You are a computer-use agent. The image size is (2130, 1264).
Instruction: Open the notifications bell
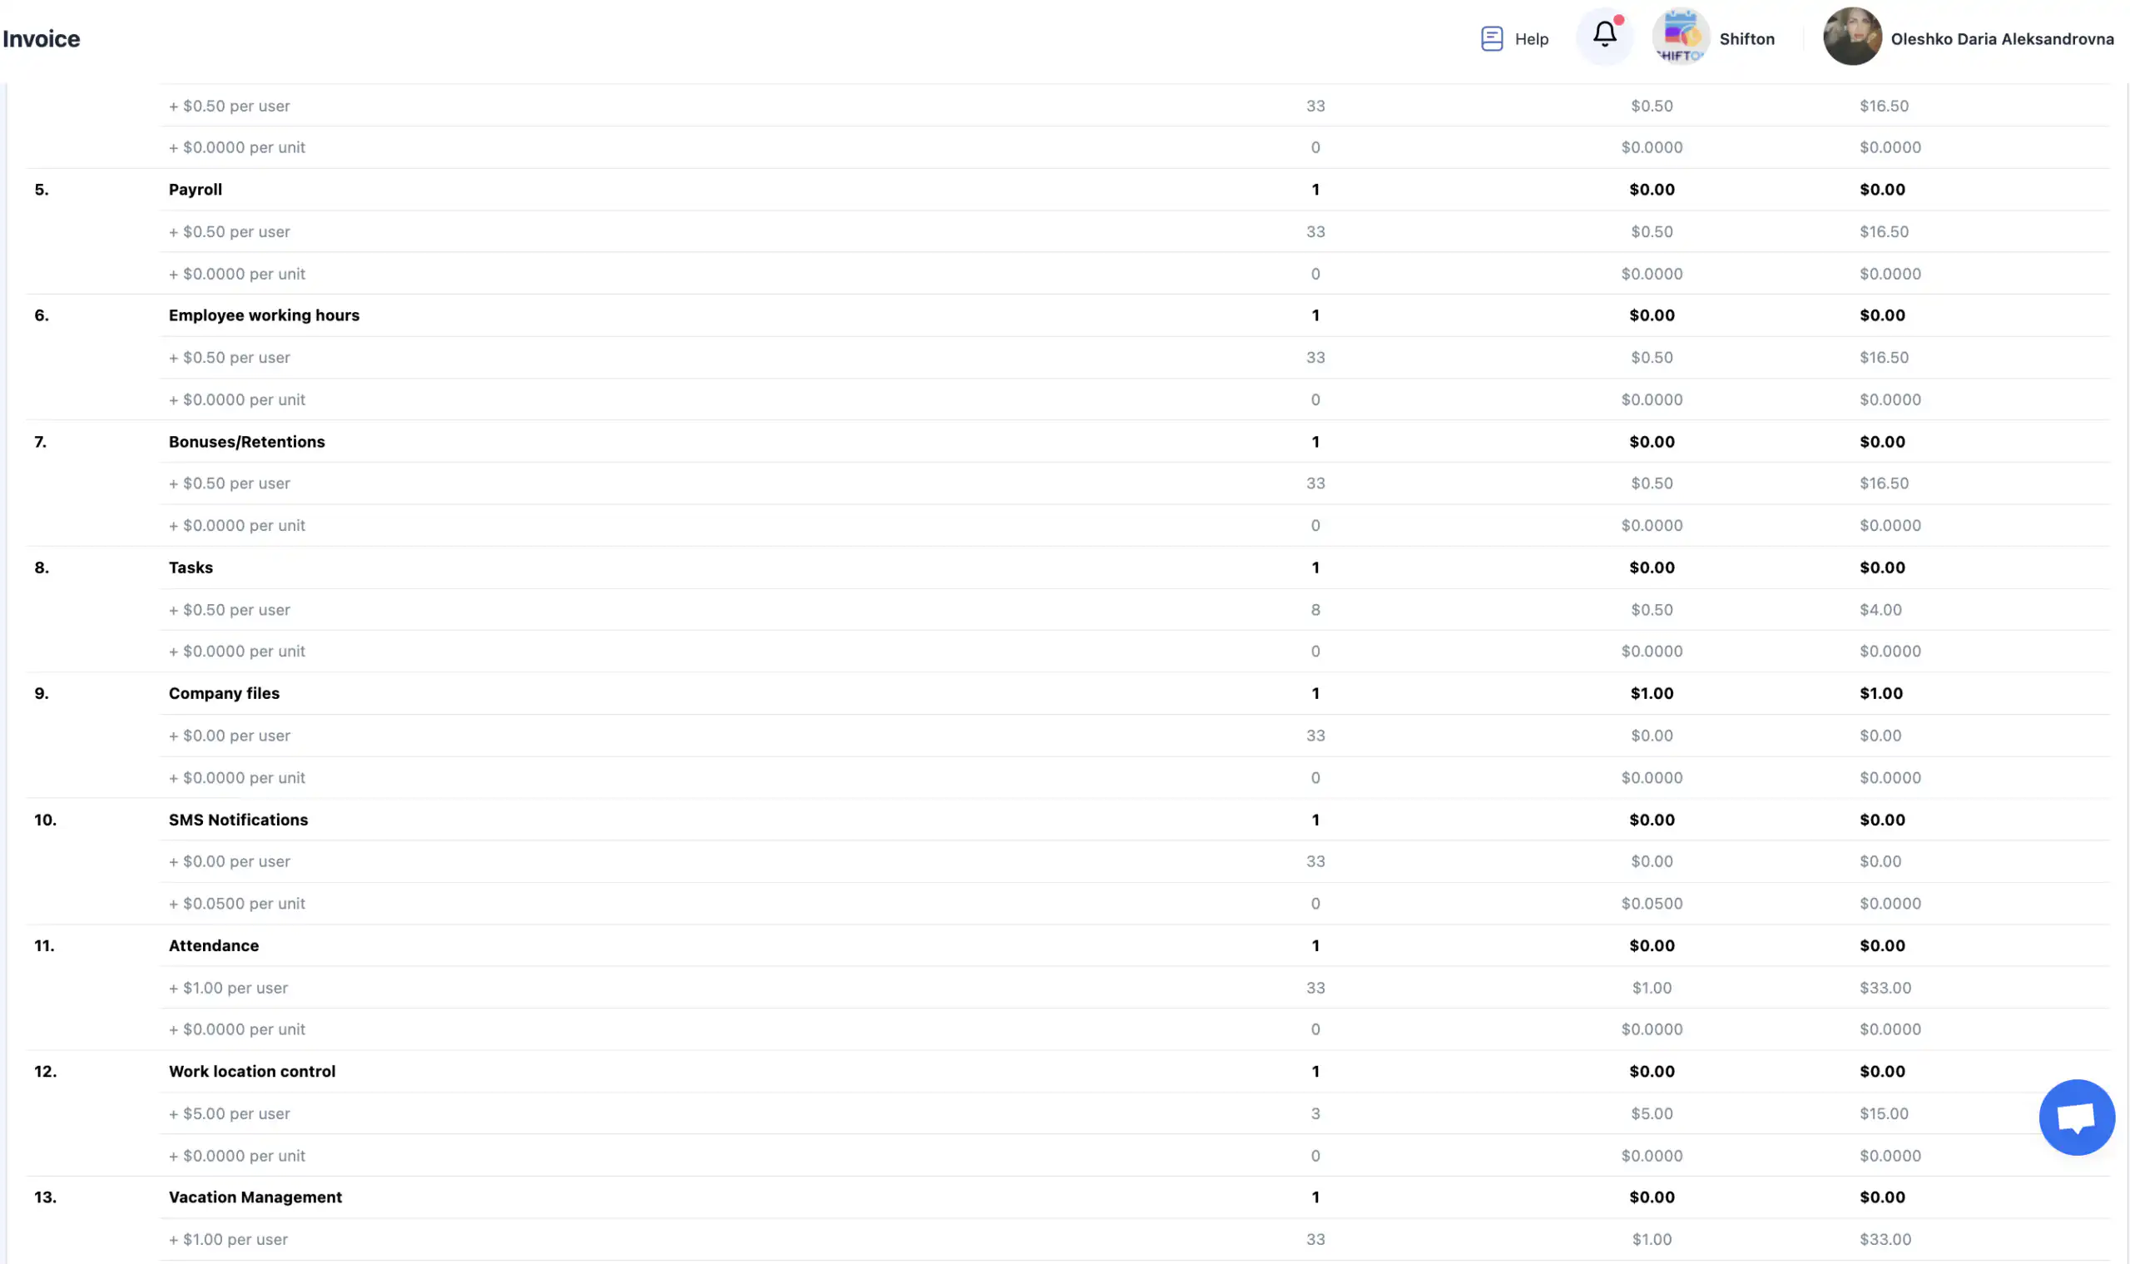[x=1604, y=34]
